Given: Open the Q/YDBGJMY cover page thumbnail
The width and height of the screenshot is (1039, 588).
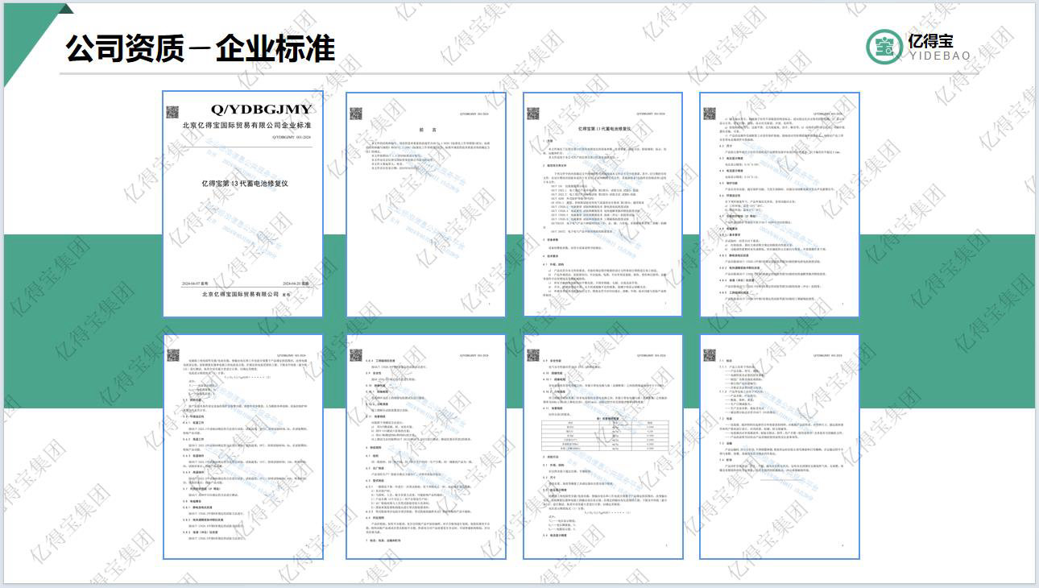Looking at the screenshot, I should (x=242, y=205).
